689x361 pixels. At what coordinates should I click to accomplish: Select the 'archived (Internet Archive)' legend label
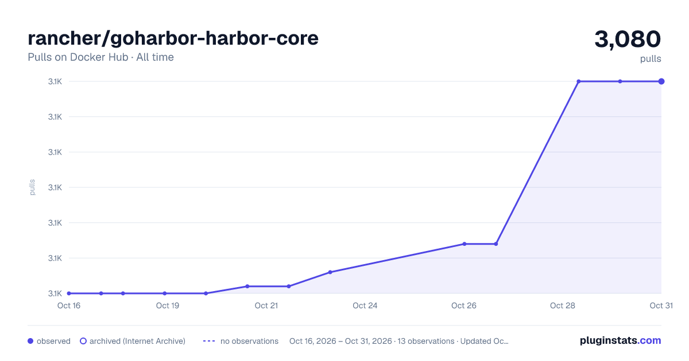(x=137, y=341)
